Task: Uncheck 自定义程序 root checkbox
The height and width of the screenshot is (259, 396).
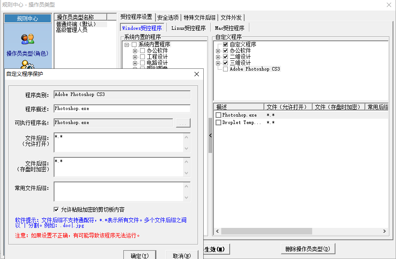Action: [x=226, y=44]
